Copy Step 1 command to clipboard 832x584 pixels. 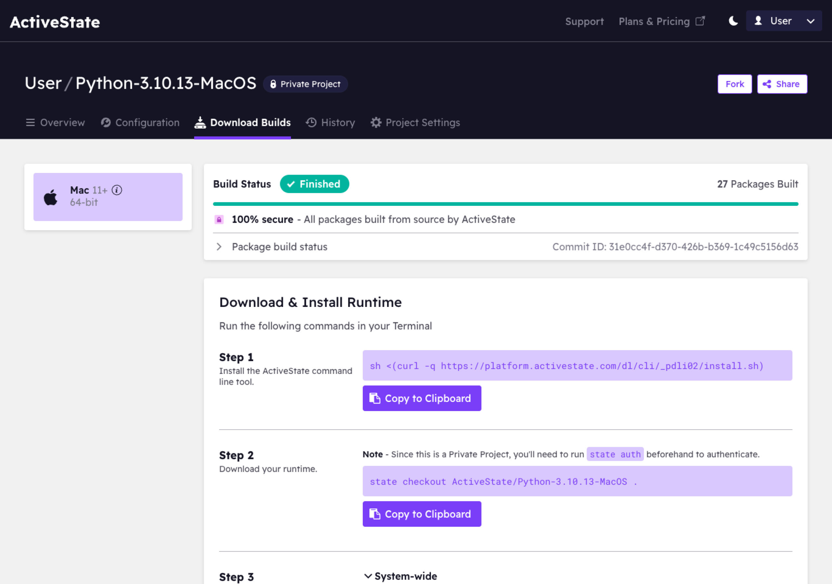422,398
